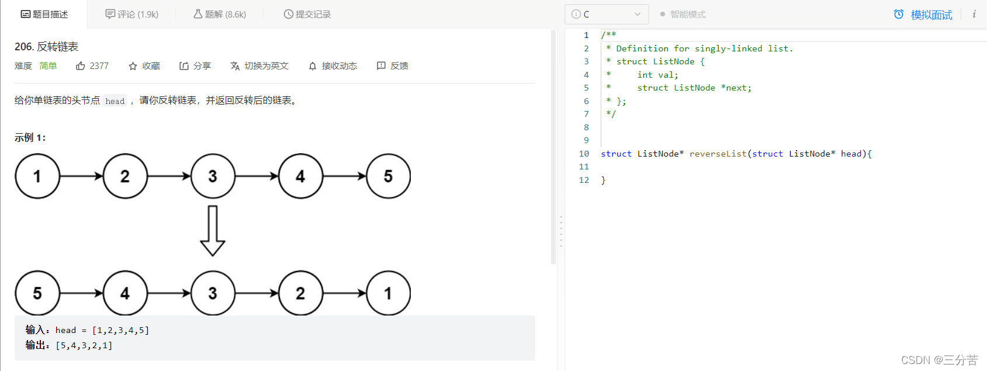Image resolution: width=987 pixels, height=371 pixels.
Task: Click the panel divider drag handle
Action: 561,231
